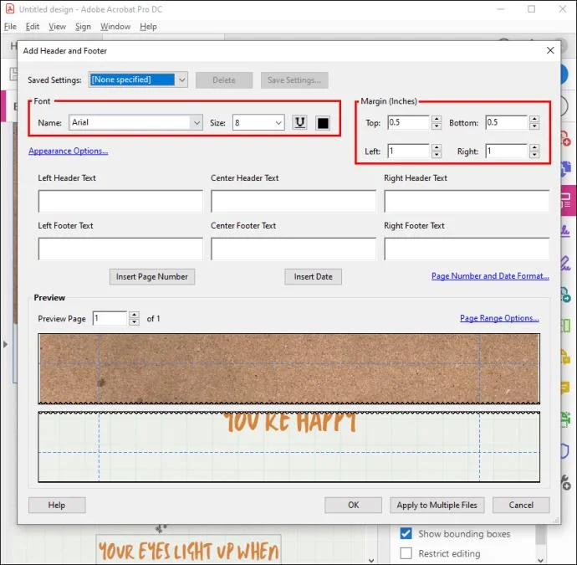Decrease the Left margin value

pos(437,154)
